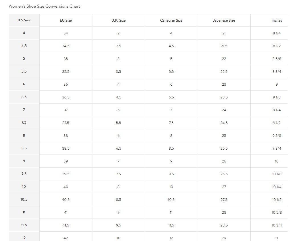This screenshot has width=304, height=241.
Task: Click the U.S size 11.5 row label
Action: point(24,225)
